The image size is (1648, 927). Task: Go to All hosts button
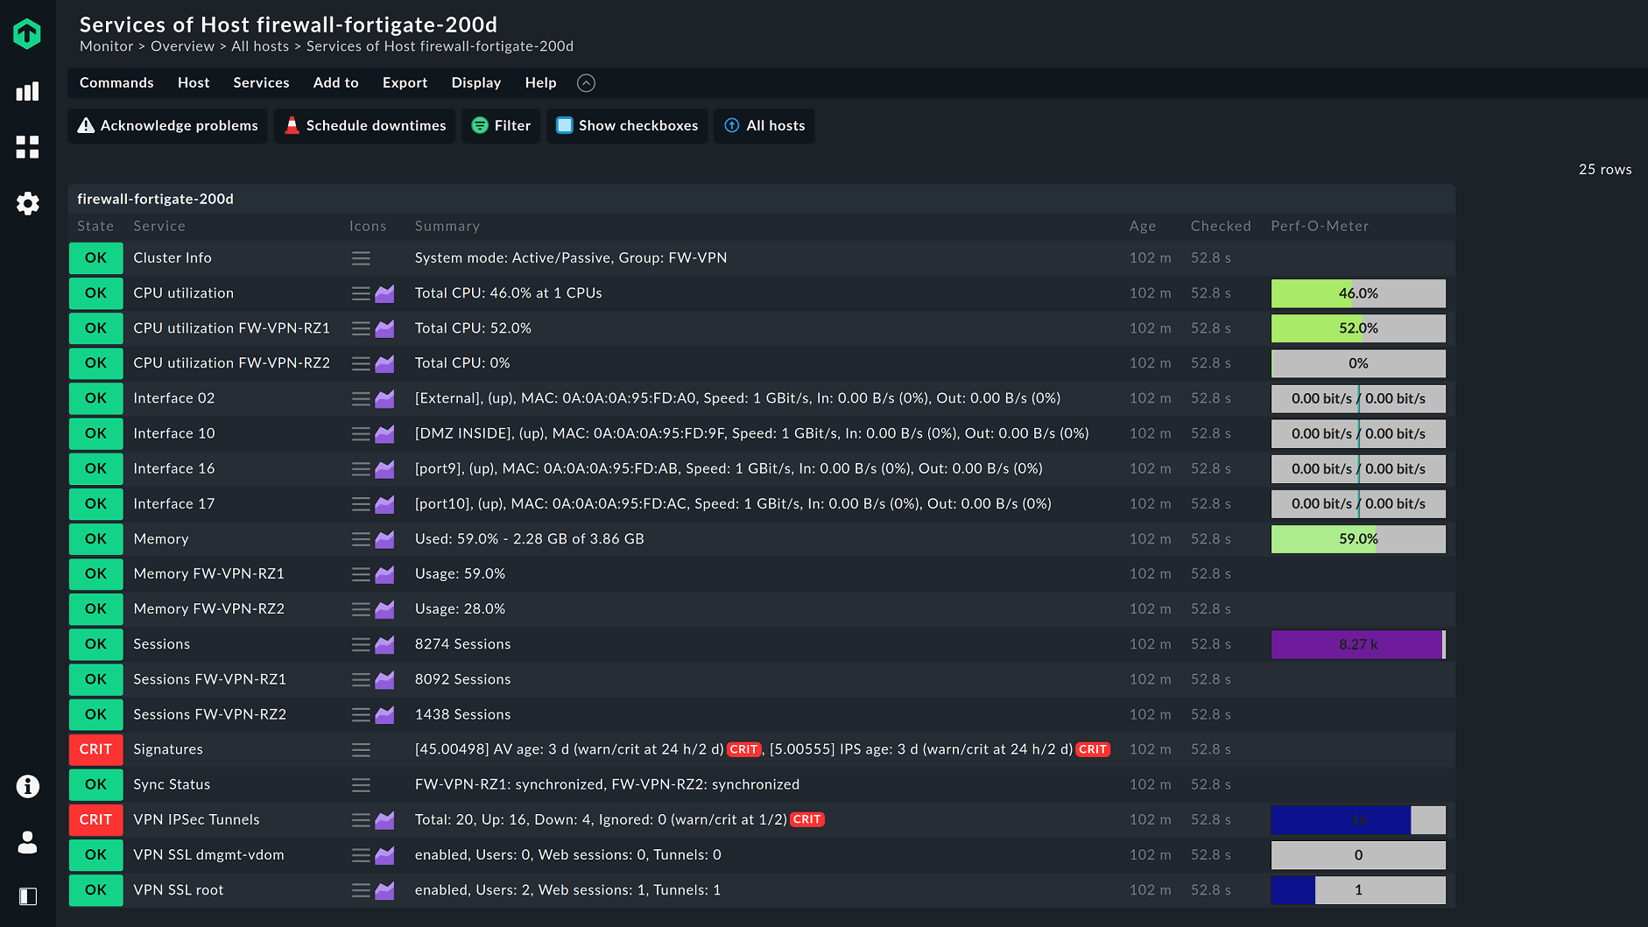click(764, 125)
